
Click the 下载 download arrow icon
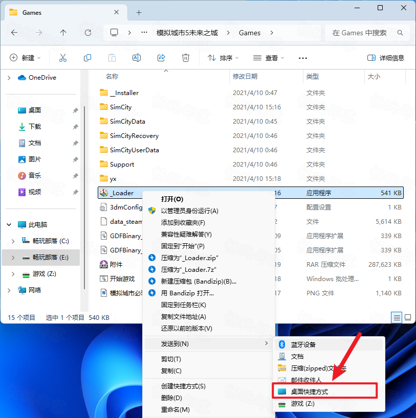pos(22,127)
